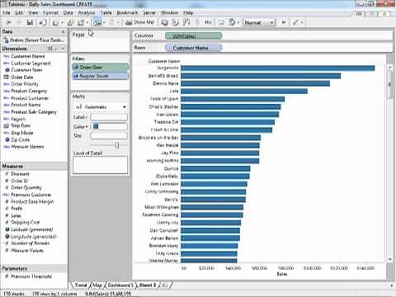The image size is (396, 297).
Task: Click the chart vertical scrollbar up arrow
Action: (x=390, y=67)
